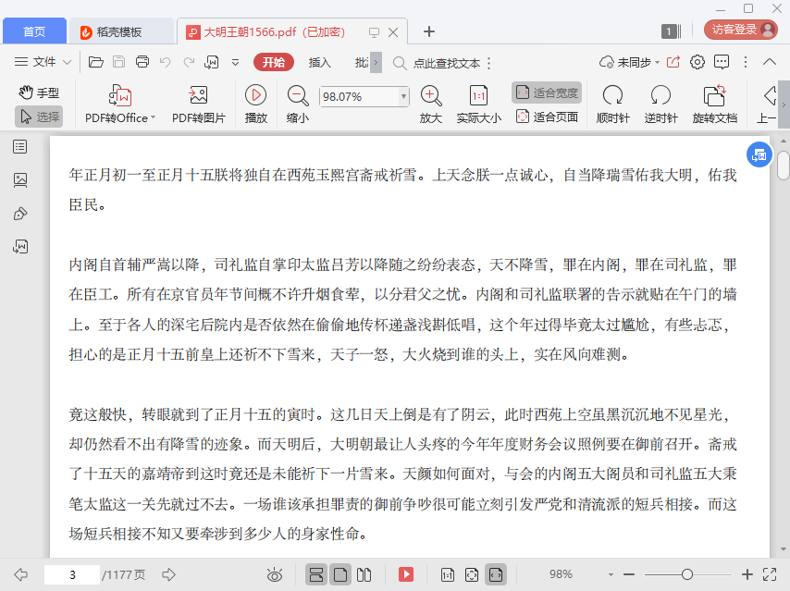790x591 pixels.
Task: Click the page number input box
Action: (x=72, y=574)
